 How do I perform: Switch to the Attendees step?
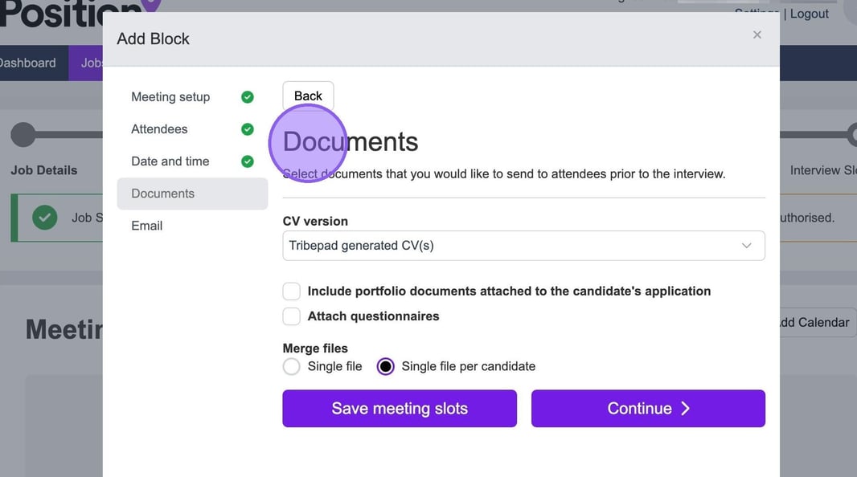point(159,129)
